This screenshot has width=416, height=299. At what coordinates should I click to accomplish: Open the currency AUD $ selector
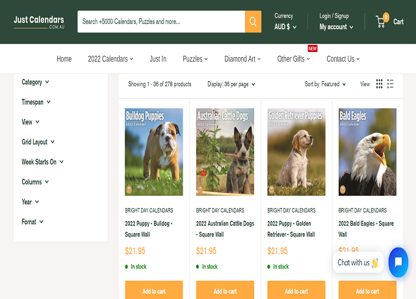point(285,27)
